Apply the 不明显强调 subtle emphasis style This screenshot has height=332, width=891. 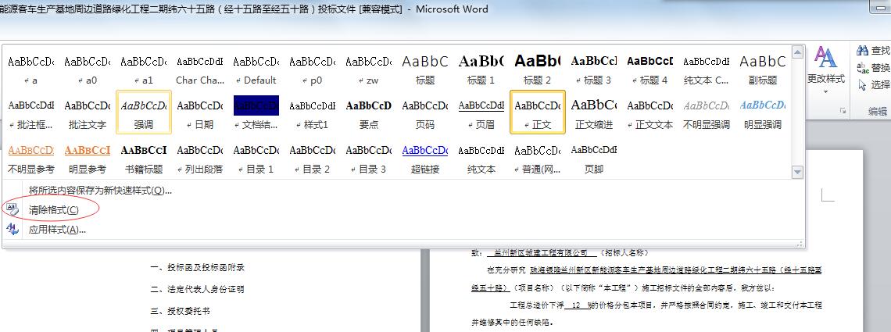click(707, 112)
